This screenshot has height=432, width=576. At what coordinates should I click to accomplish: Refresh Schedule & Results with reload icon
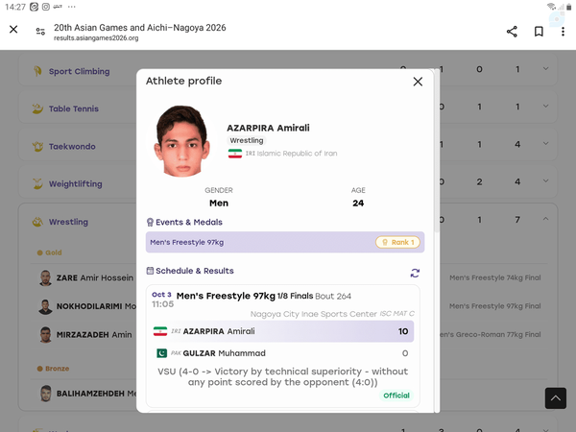[415, 273]
